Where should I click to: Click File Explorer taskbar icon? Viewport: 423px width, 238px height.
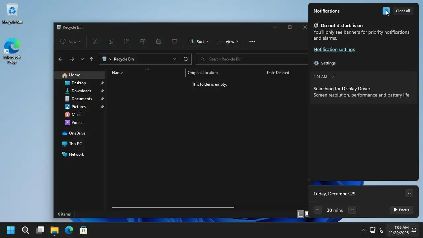(x=55, y=230)
